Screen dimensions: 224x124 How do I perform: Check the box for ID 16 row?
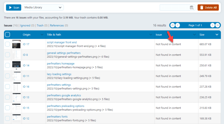[8, 86]
